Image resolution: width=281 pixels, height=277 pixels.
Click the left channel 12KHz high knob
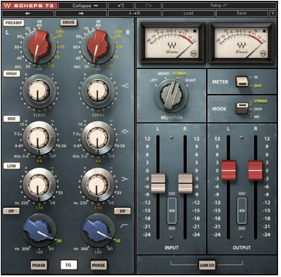(x=39, y=90)
